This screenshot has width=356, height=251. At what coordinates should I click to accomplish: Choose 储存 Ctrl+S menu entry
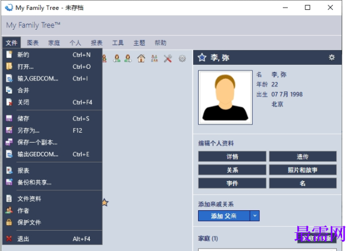tap(52, 118)
